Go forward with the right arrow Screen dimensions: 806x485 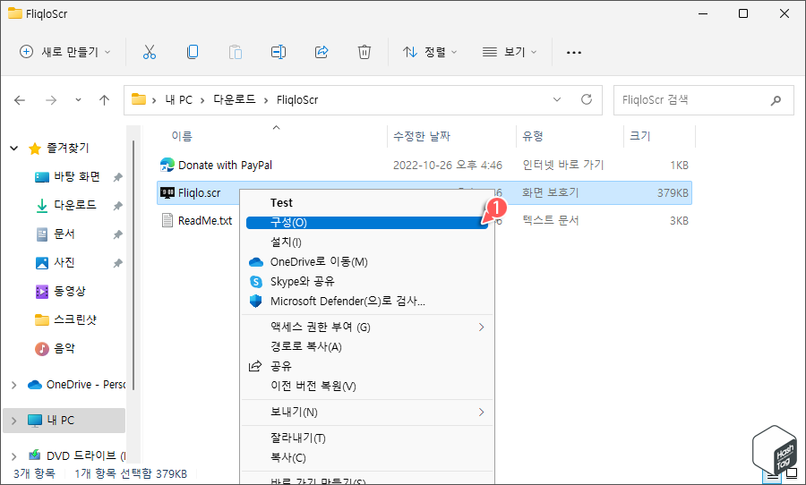point(51,100)
